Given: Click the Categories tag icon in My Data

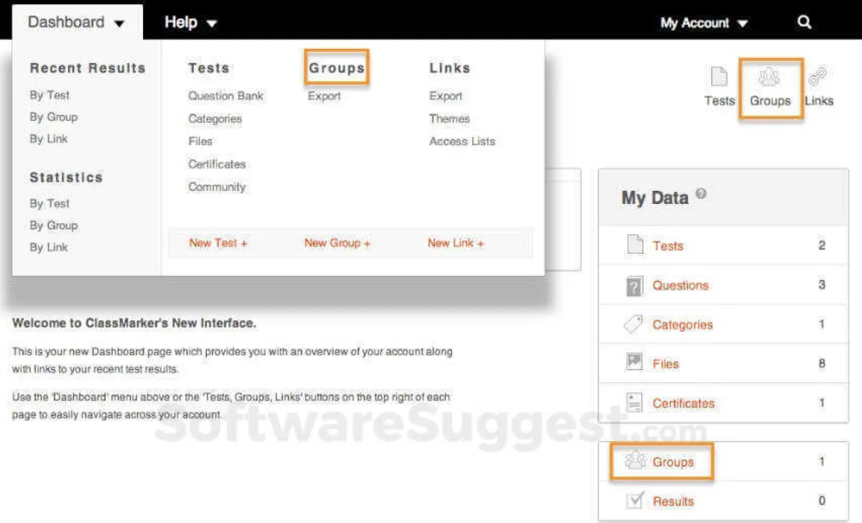Looking at the screenshot, I should [x=634, y=325].
